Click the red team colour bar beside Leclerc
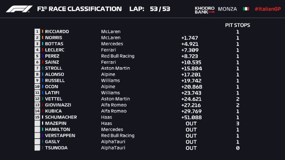 pos(43,50)
